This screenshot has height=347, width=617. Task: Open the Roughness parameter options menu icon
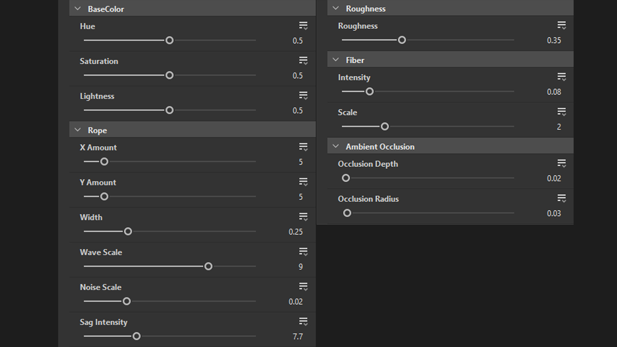coord(561,25)
